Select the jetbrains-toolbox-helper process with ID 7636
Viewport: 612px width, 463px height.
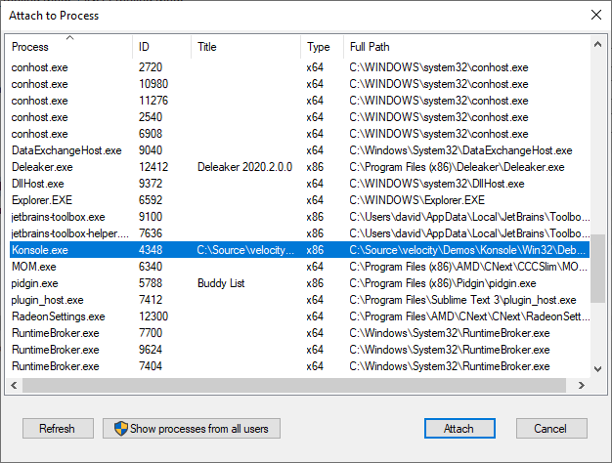click(x=299, y=233)
